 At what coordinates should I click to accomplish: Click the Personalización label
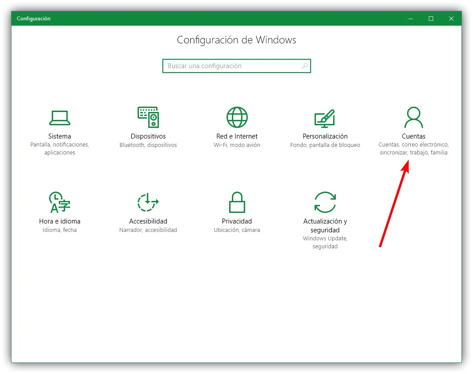tap(325, 136)
